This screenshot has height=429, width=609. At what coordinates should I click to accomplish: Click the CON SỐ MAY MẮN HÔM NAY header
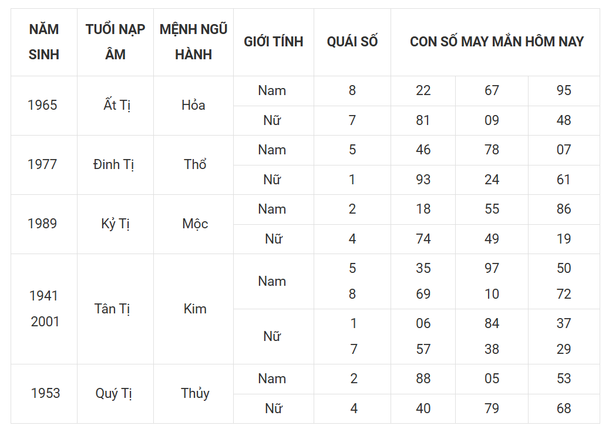tap(495, 42)
